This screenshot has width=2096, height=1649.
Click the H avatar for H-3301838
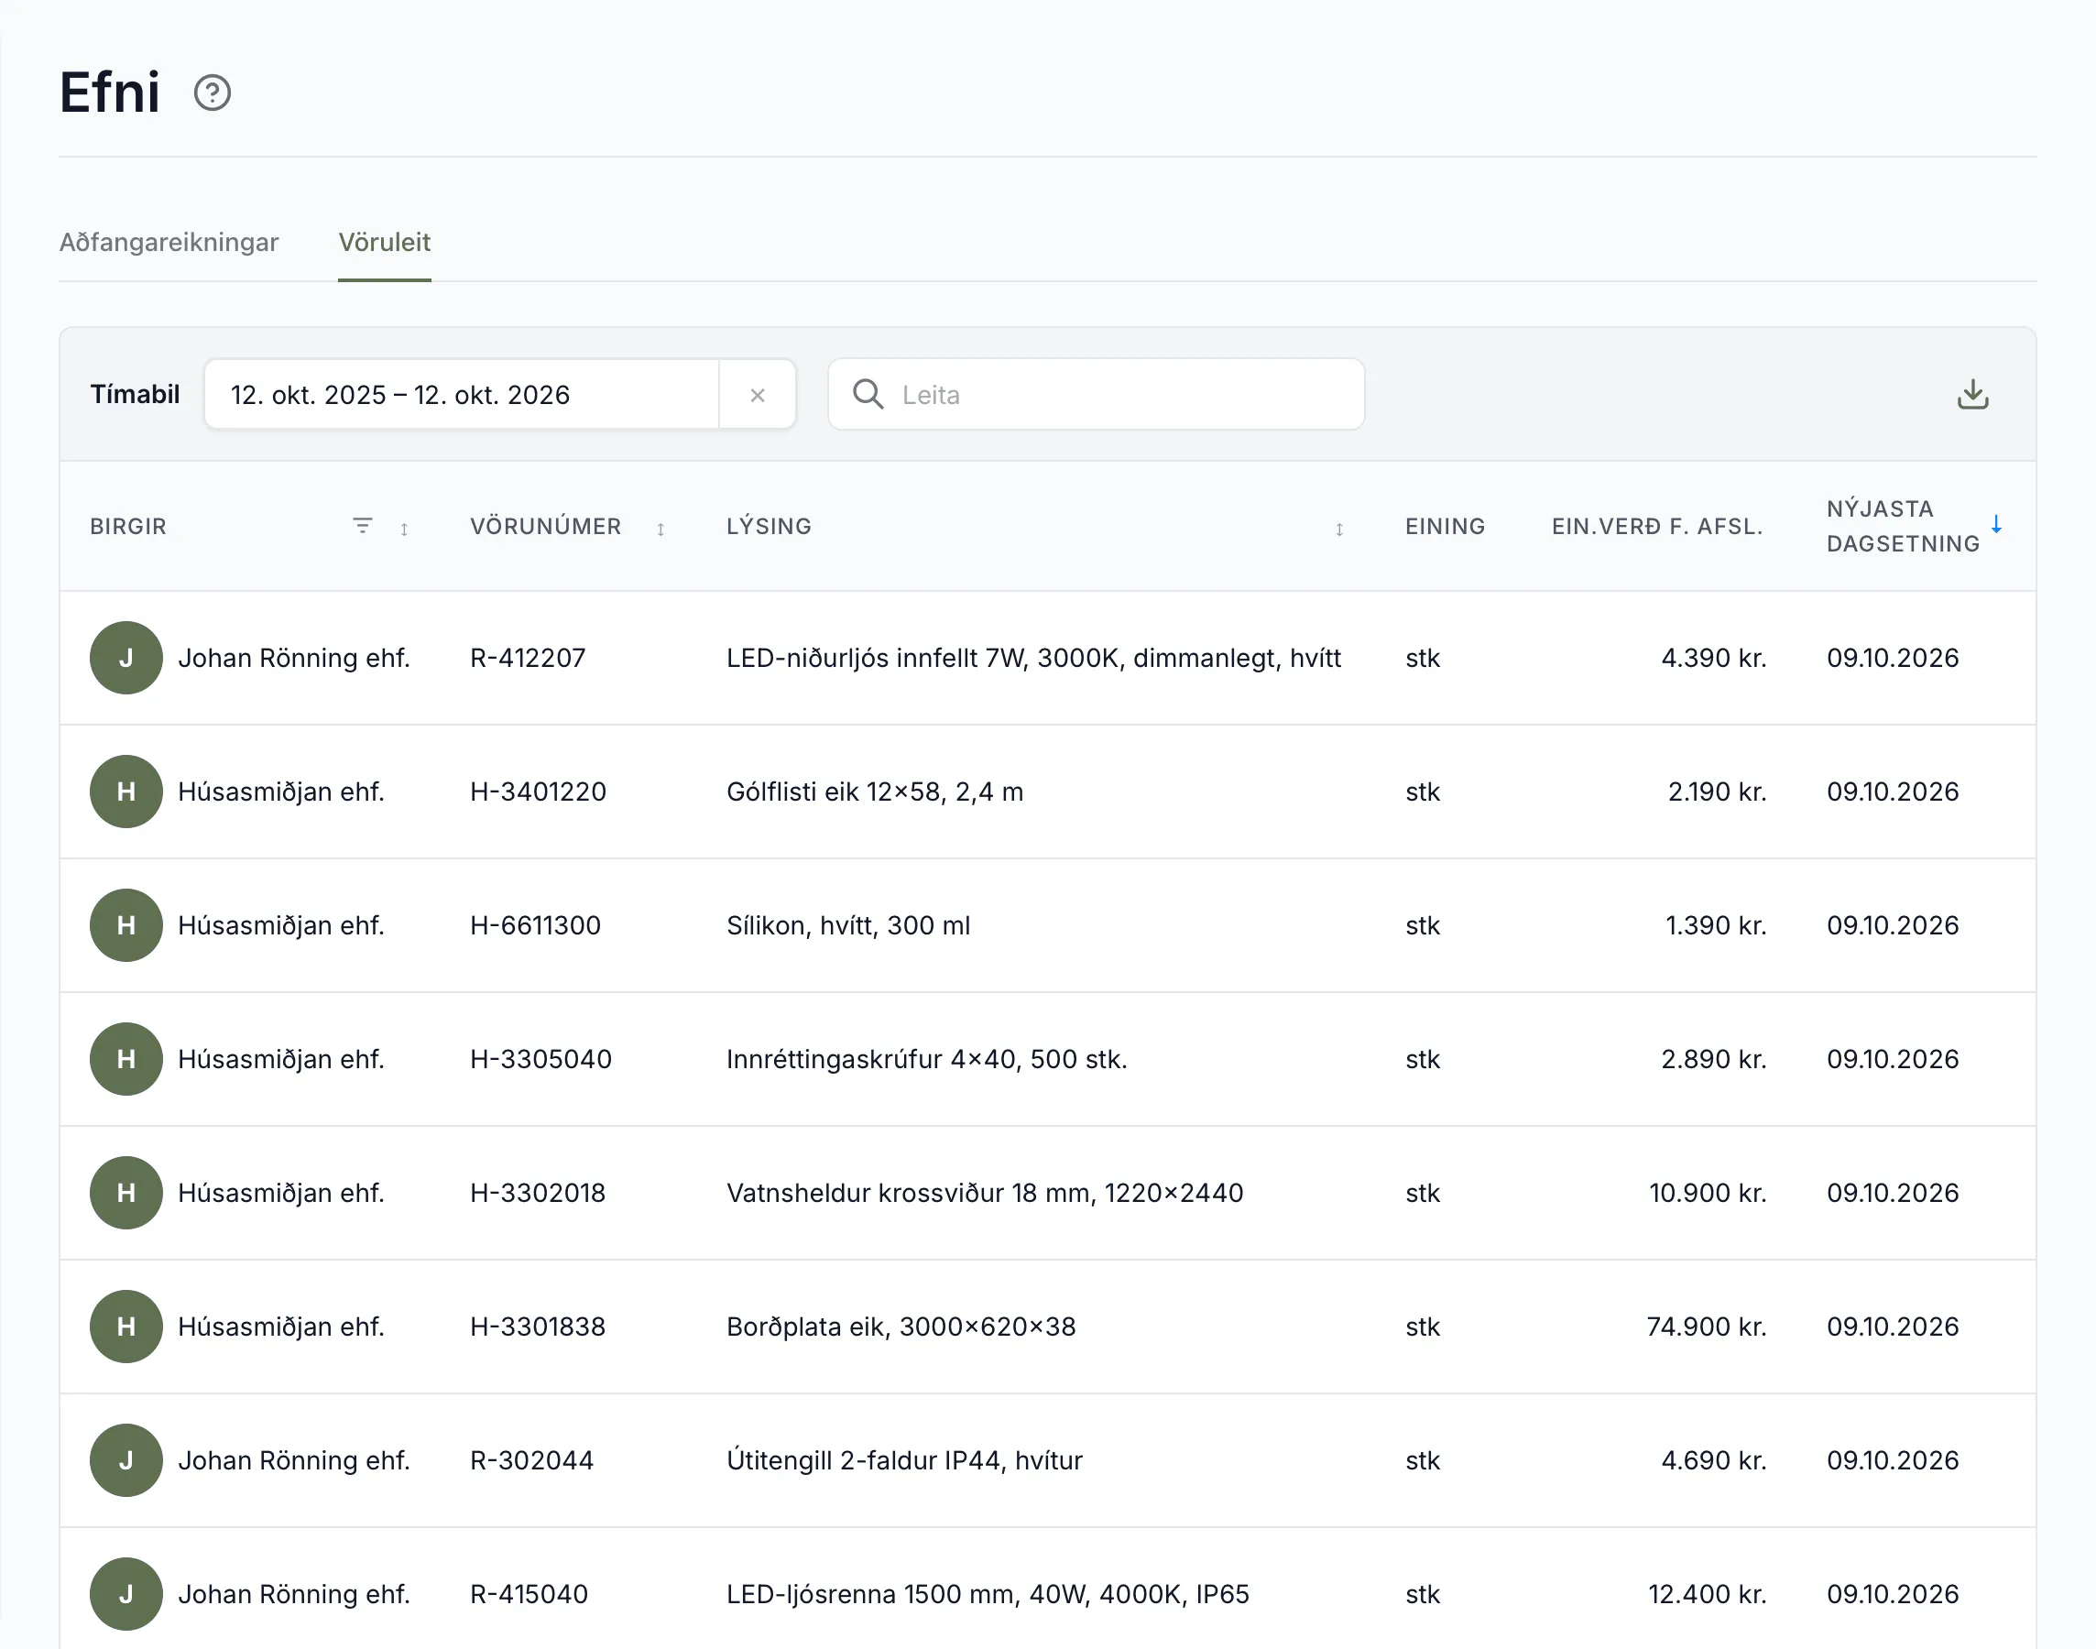tap(126, 1327)
